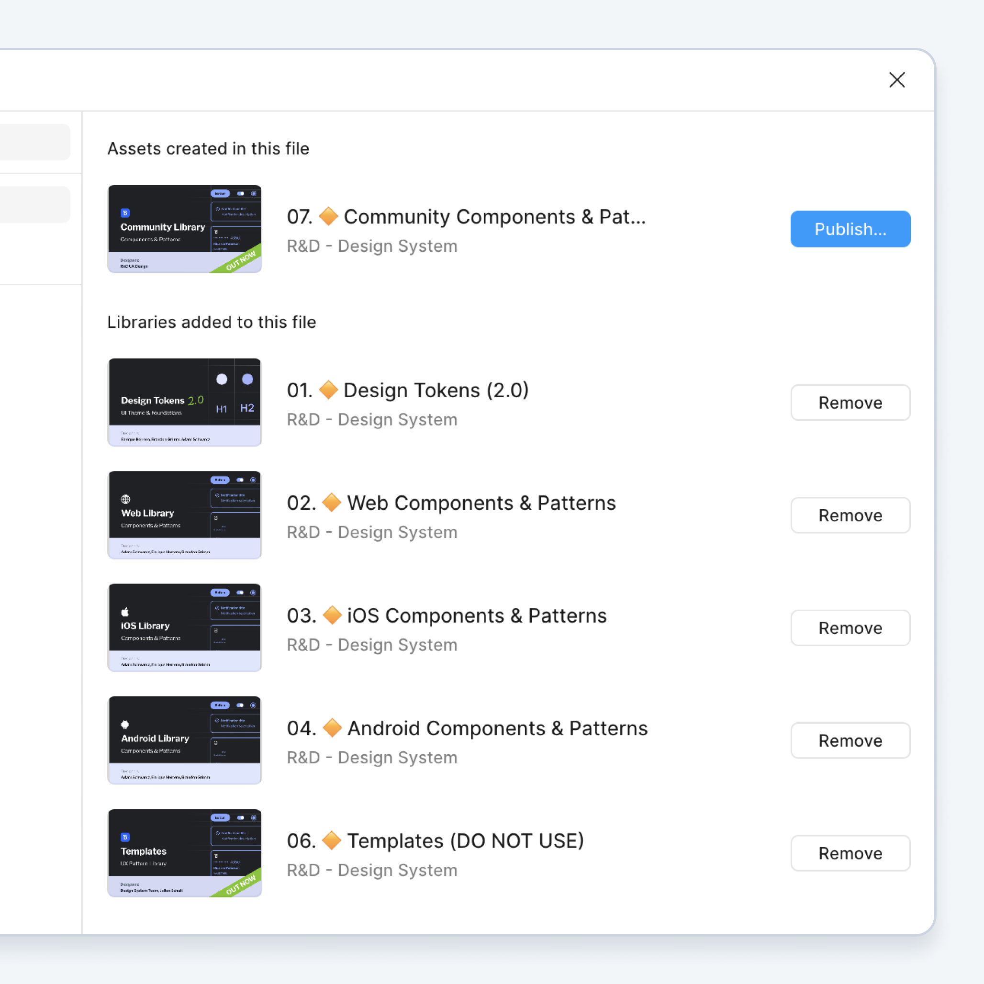Open the iOS Library thumbnail

[184, 627]
